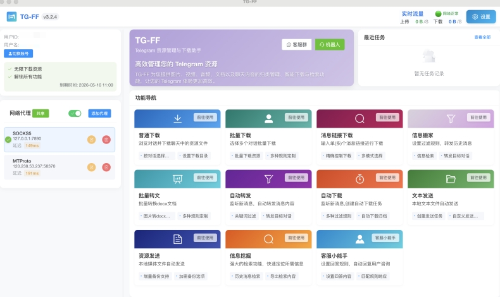Viewport: 500px width, 297px height.
Task: Click the 按对话选择 tag under 普通下载
Action: coord(156,156)
